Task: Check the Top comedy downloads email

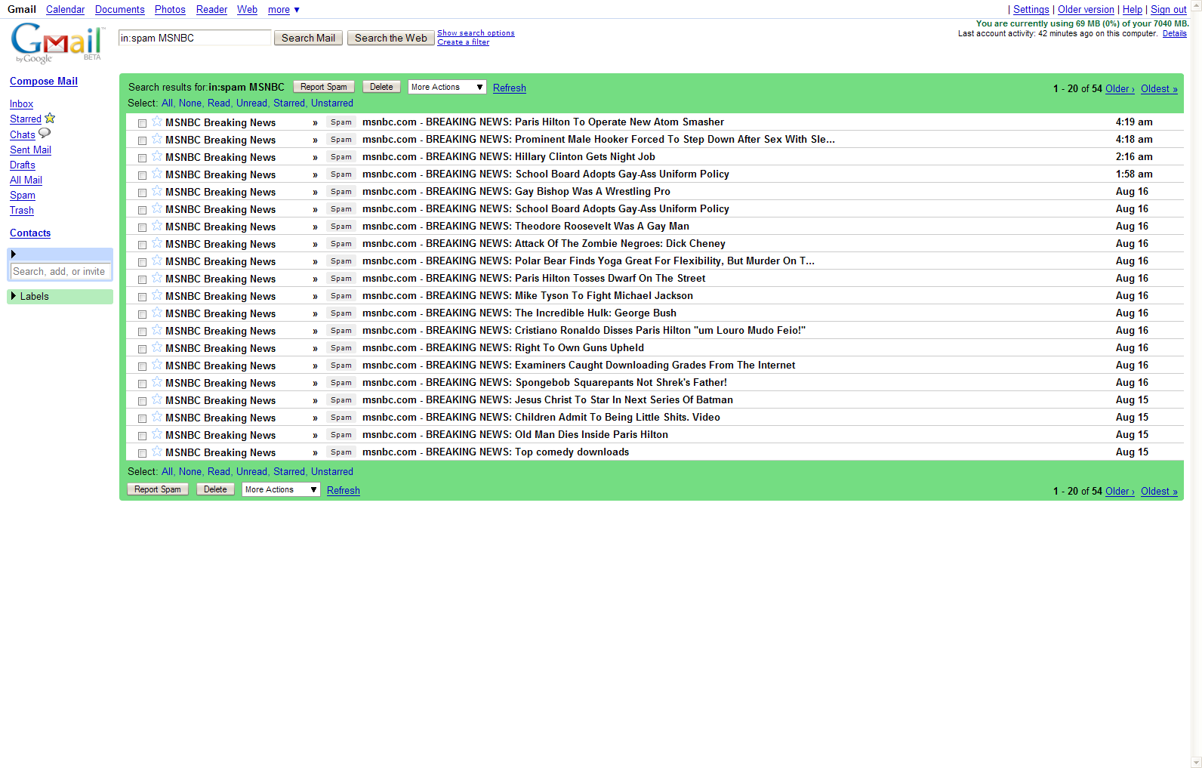Action: pos(142,453)
